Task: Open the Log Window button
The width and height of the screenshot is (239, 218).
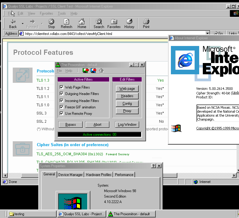Action: (127, 125)
